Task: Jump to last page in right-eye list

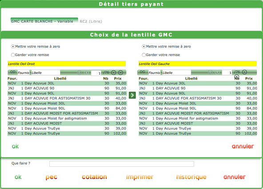Action: [x=120, y=72]
